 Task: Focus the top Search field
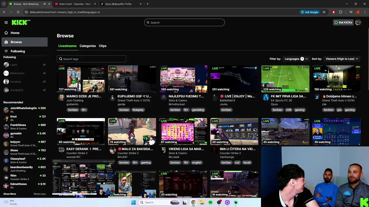[x=184, y=22]
